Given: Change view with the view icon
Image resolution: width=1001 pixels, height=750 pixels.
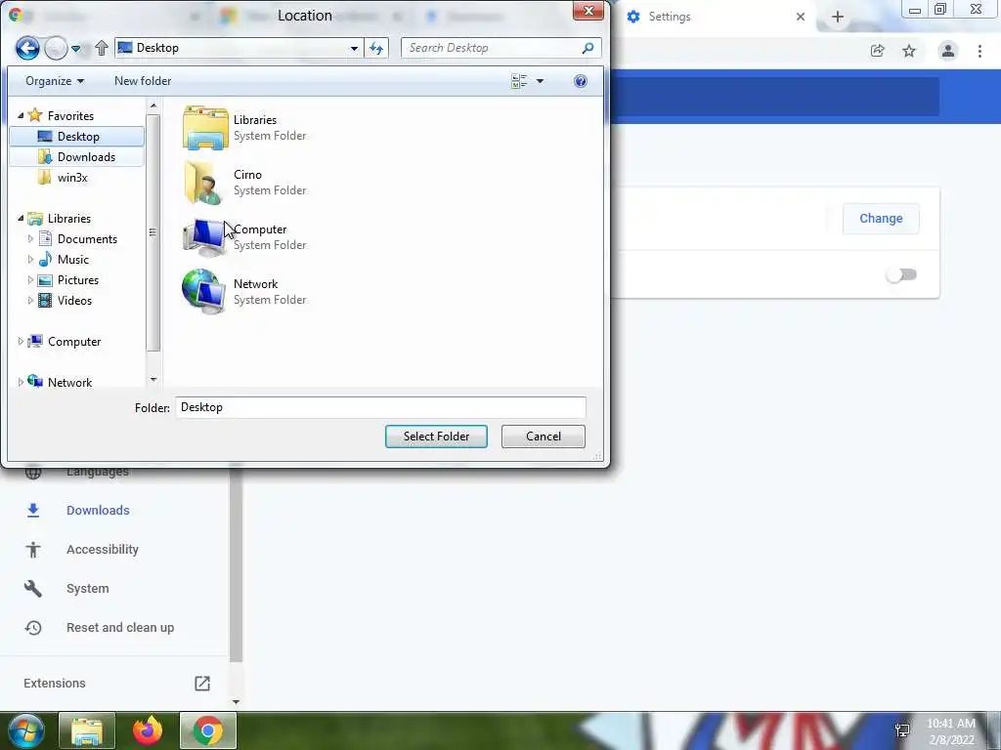Looking at the screenshot, I should 519,81.
